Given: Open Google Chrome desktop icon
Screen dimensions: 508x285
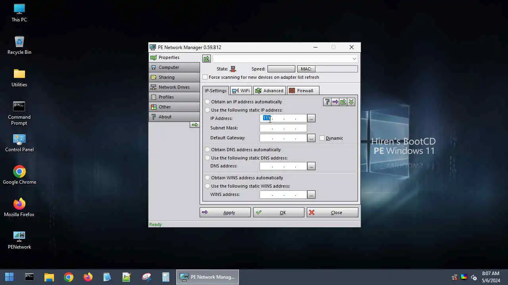Looking at the screenshot, I should click(x=19, y=175).
